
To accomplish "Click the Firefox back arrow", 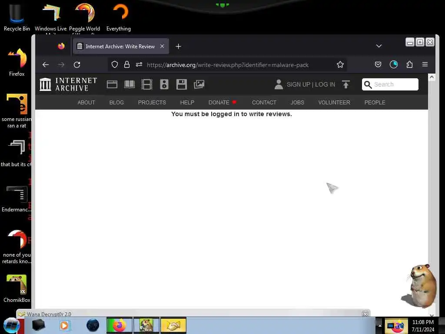I will click(x=46, y=65).
